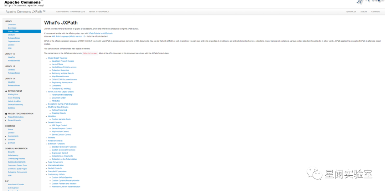This screenshot has width=385, height=191.
Task: Jump to XPath Axes And Object Graphs
Action: tap(61, 91)
